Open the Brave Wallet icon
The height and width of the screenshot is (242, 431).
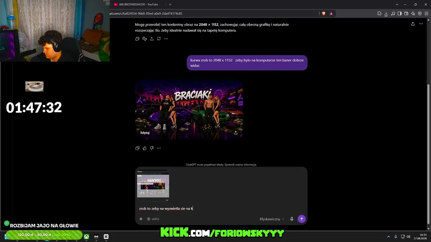pyautogui.click(x=406, y=13)
